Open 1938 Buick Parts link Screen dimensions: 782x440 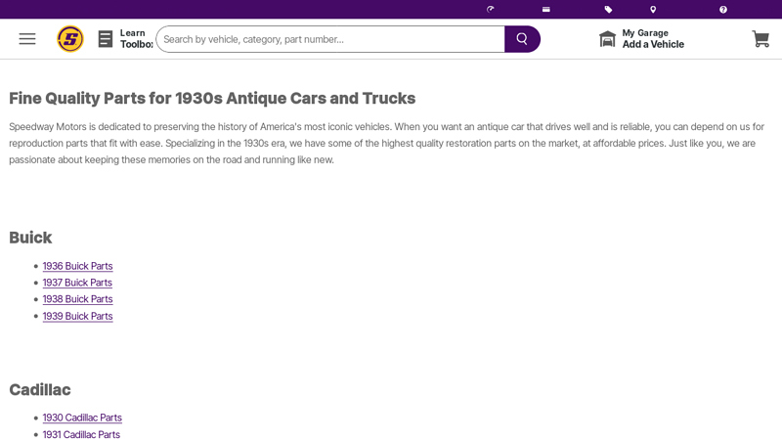coord(78,299)
